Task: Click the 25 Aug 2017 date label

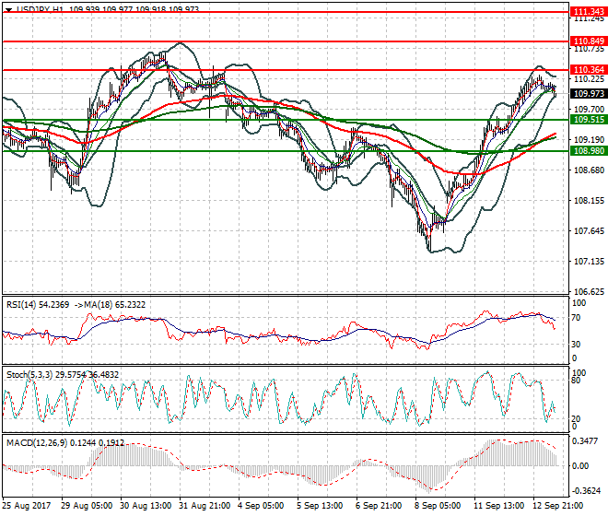Action: pos(27,506)
